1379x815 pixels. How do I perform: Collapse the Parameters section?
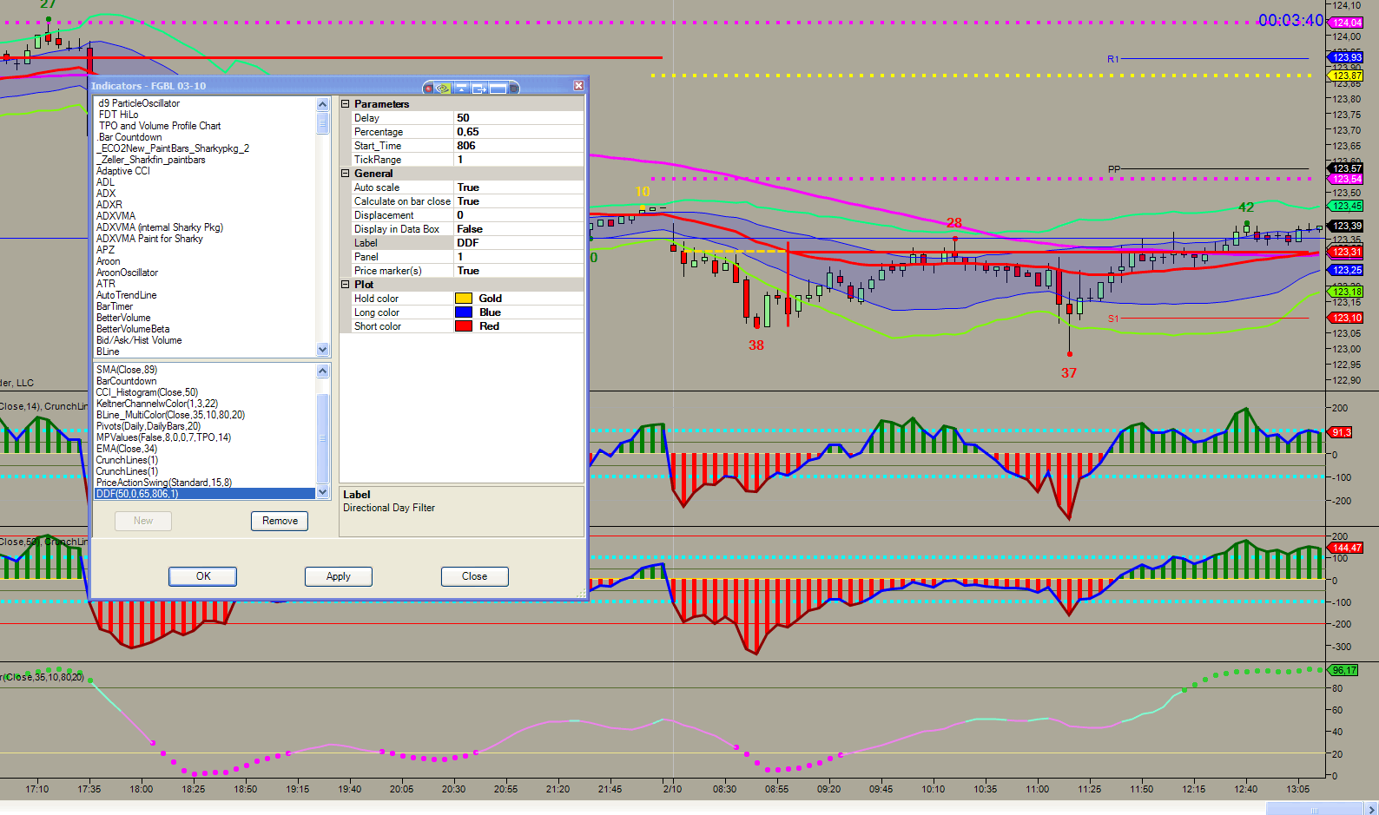pos(345,104)
